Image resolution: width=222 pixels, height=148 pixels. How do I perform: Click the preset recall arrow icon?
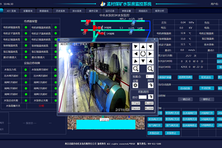[151, 85]
